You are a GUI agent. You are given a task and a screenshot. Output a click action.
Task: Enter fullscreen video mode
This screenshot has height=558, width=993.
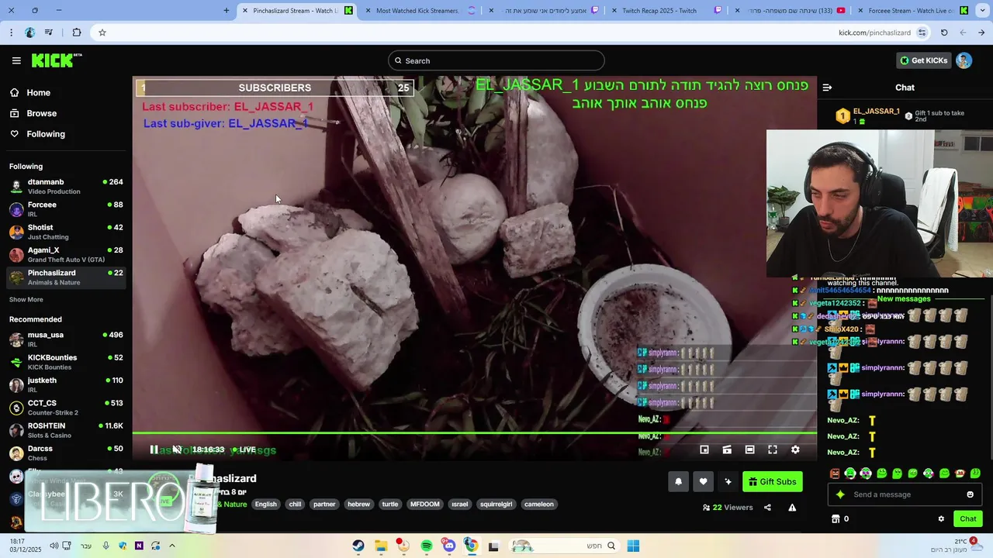click(773, 449)
